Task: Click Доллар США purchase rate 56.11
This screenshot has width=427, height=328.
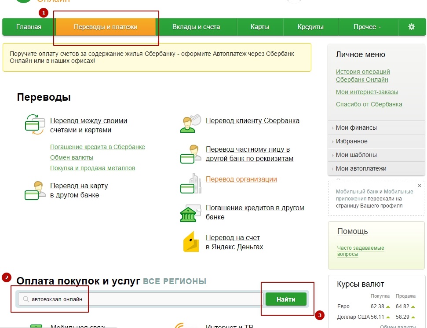Action: (377, 317)
